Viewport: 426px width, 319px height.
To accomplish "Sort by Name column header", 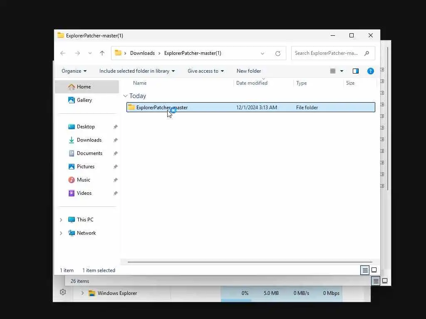I will point(140,83).
